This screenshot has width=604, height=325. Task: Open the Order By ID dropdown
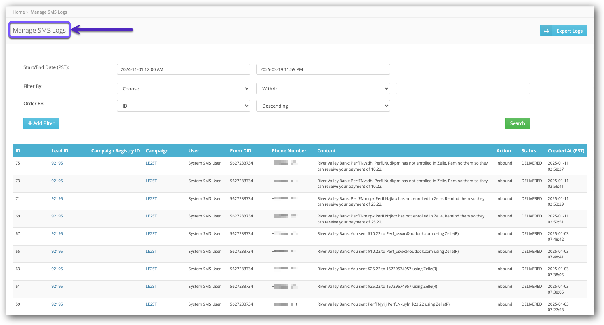coord(183,106)
